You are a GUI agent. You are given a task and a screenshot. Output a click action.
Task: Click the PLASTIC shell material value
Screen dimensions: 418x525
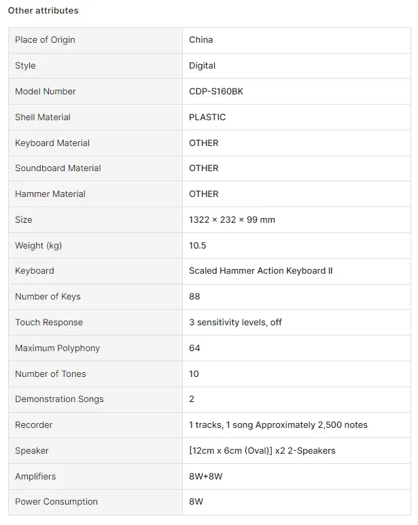207,117
